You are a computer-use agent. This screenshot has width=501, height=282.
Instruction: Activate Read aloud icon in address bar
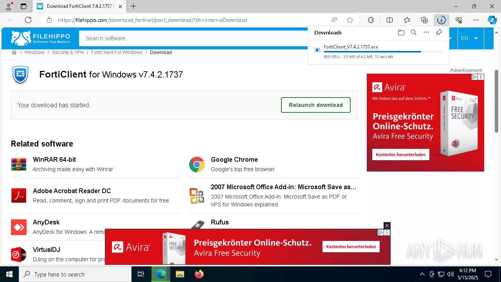point(334,20)
